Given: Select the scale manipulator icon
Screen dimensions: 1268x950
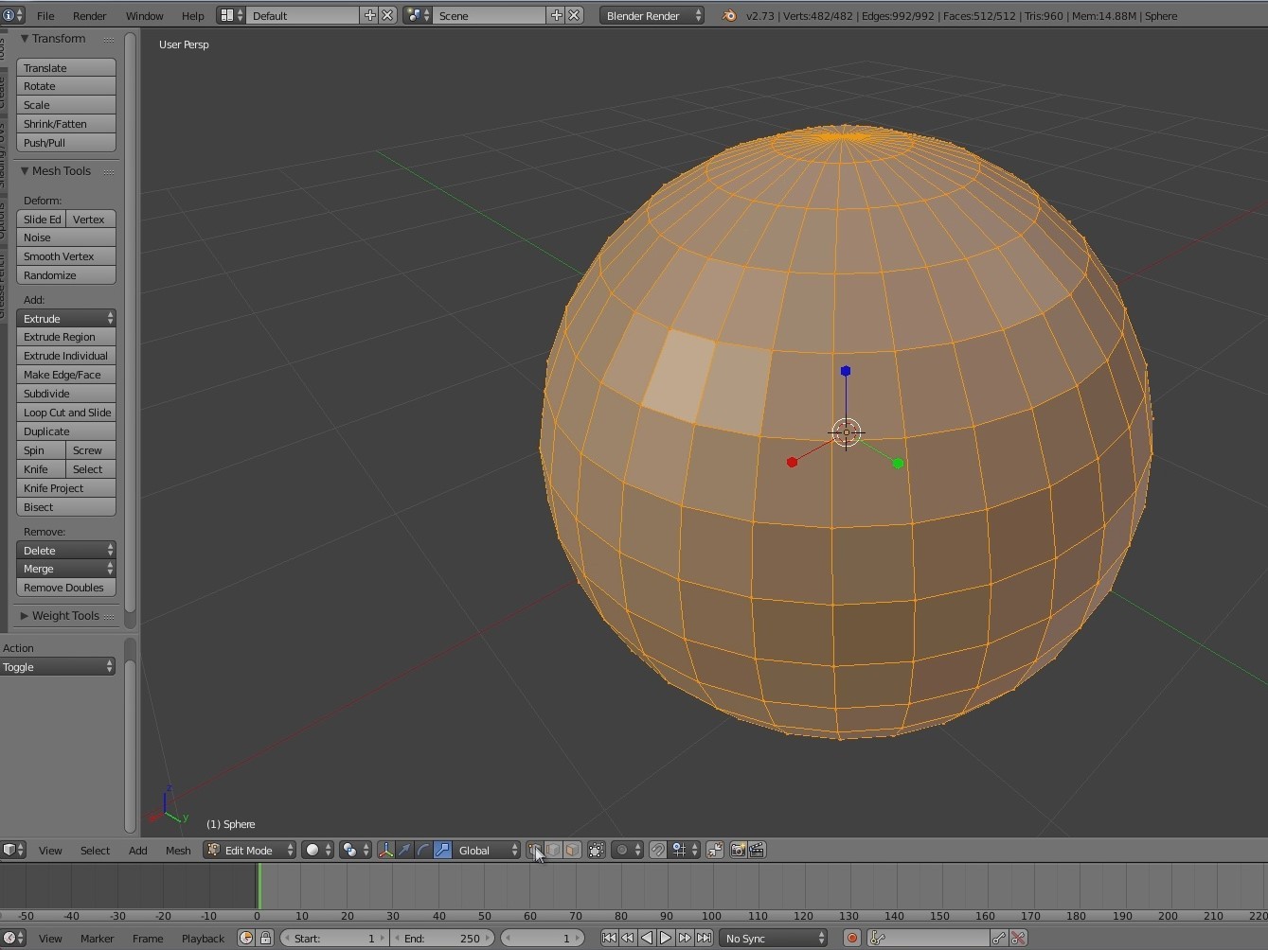Looking at the screenshot, I should point(442,850).
